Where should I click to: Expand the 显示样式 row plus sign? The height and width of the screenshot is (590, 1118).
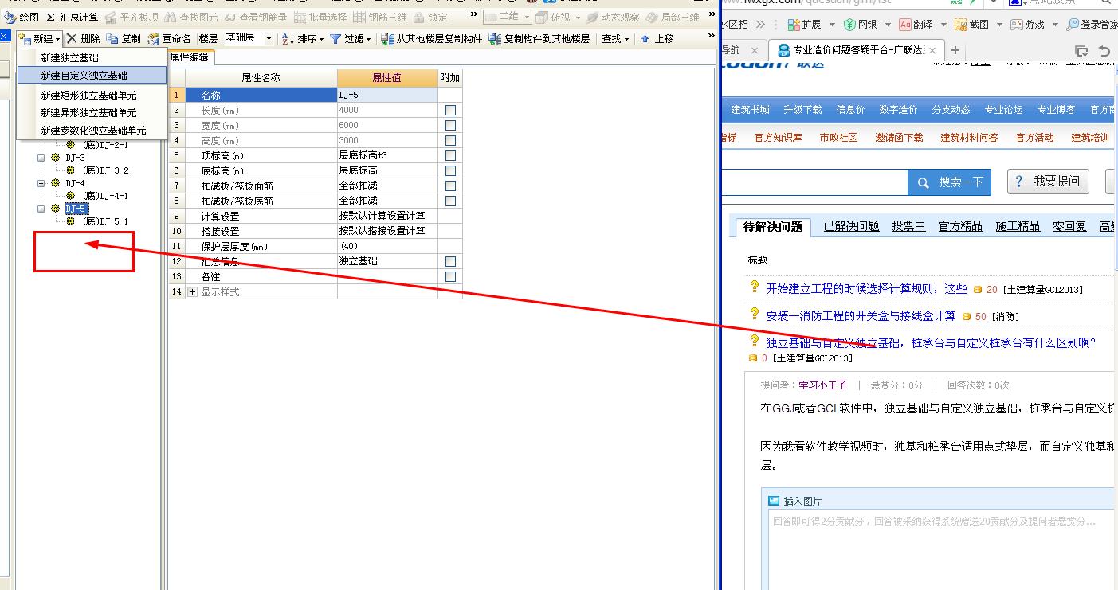[192, 292]
